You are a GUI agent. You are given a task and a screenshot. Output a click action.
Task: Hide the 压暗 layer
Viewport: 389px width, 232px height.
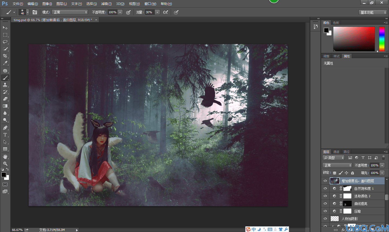tap(325, 211)
